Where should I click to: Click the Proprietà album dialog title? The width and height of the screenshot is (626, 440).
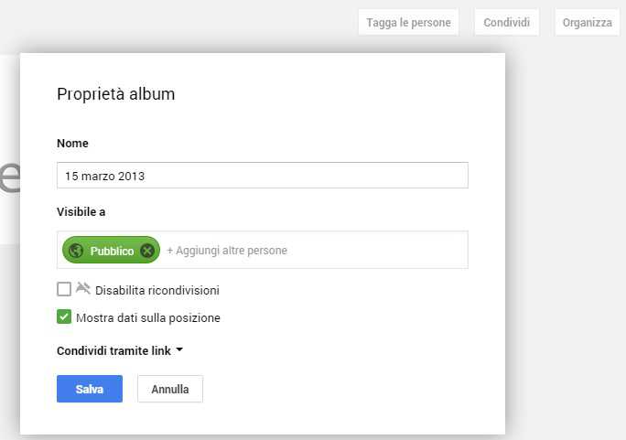tap(115, 94)
